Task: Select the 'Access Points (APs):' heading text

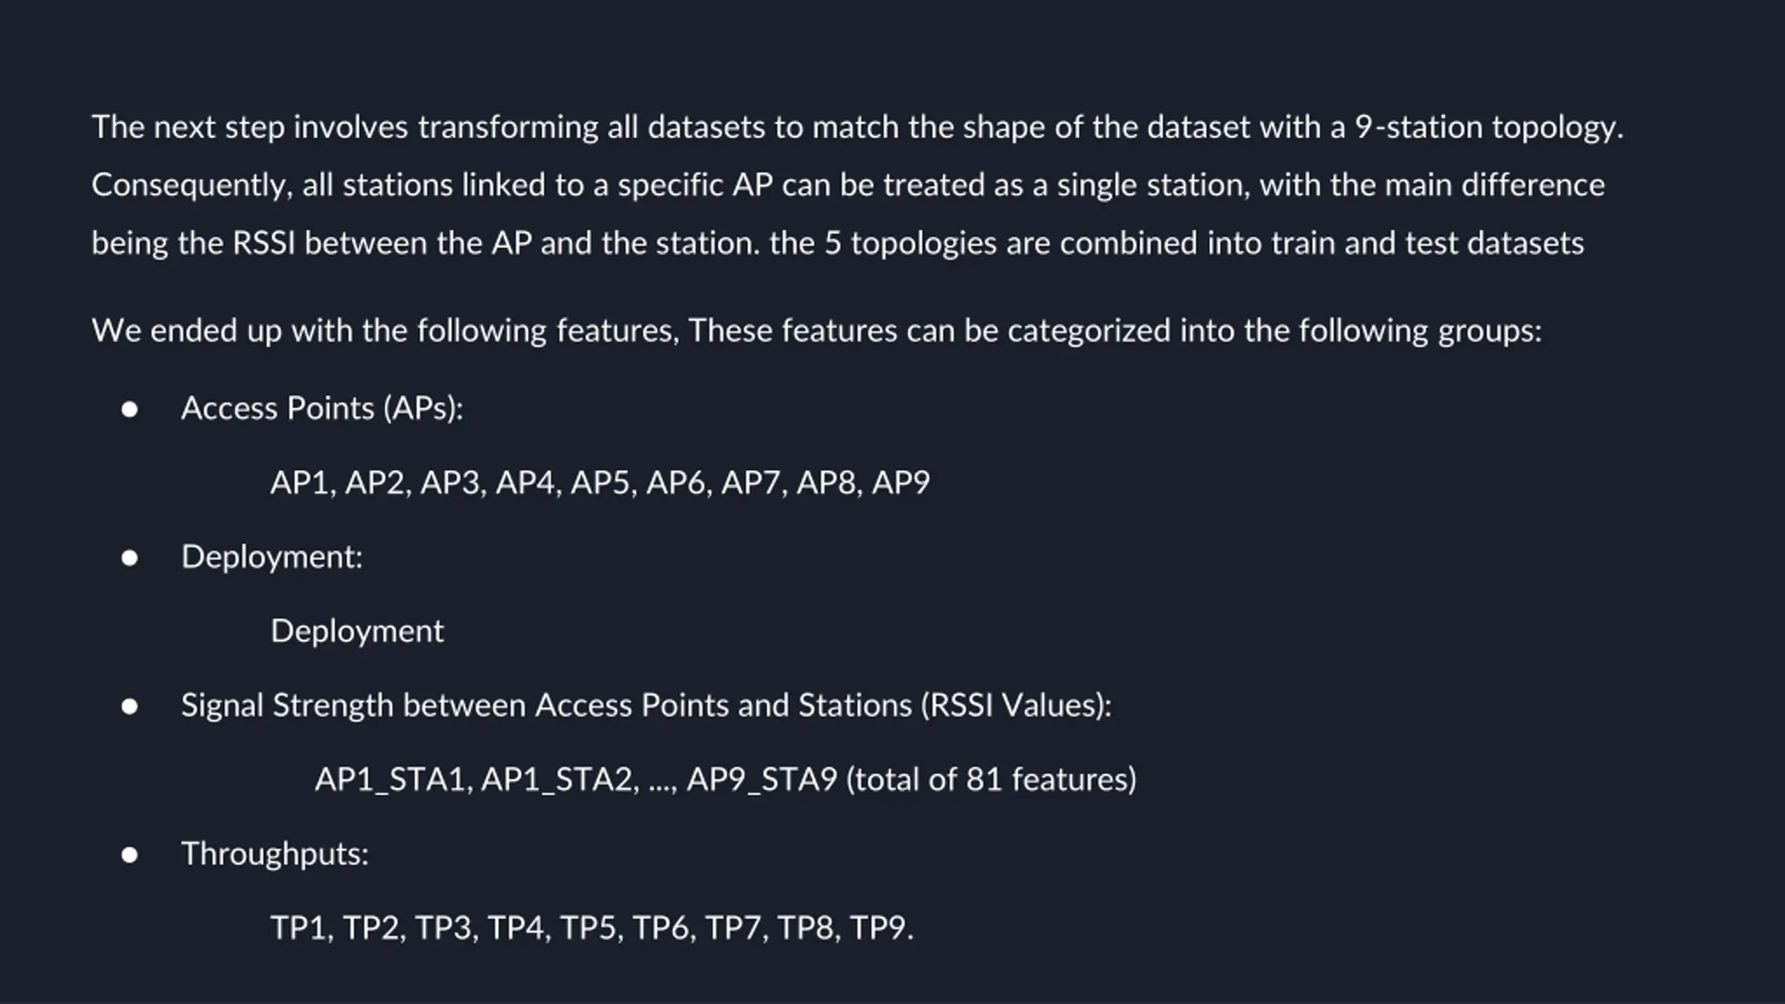Action: click(322, 408)
